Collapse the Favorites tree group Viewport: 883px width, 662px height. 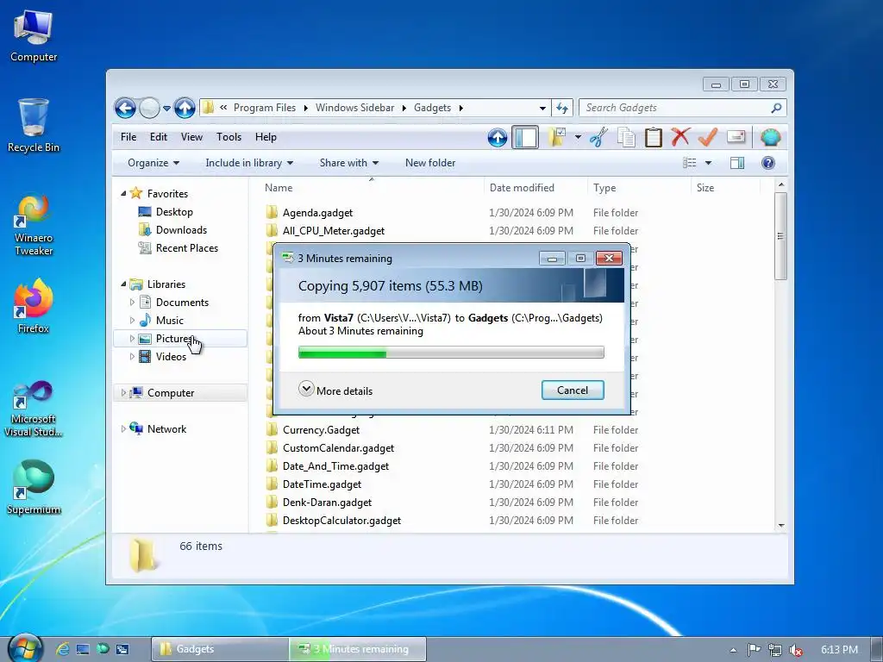click(x=123, y=193)
